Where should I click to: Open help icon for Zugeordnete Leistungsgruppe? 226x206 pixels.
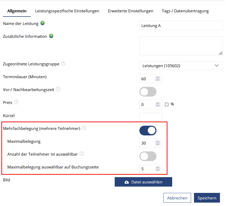click(63, 64)
